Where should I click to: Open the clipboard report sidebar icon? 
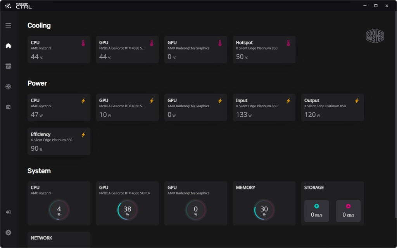[8, 107]
